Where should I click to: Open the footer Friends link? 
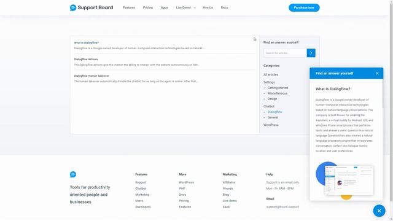pos(228,188)
